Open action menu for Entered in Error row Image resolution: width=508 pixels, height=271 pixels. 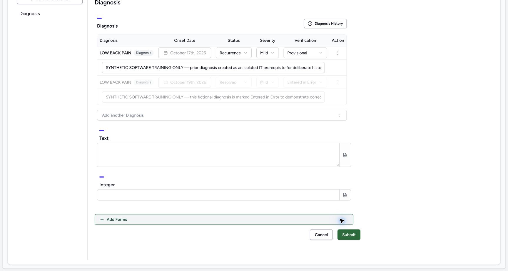tap(338, 82)
